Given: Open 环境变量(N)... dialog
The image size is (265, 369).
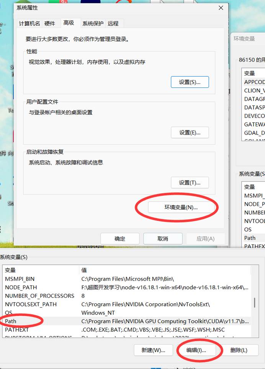Looking at the screenshot, I should click(181, 208).
